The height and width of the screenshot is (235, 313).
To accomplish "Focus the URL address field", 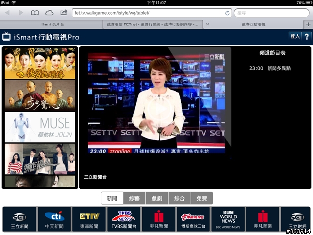I will (152, 13).
